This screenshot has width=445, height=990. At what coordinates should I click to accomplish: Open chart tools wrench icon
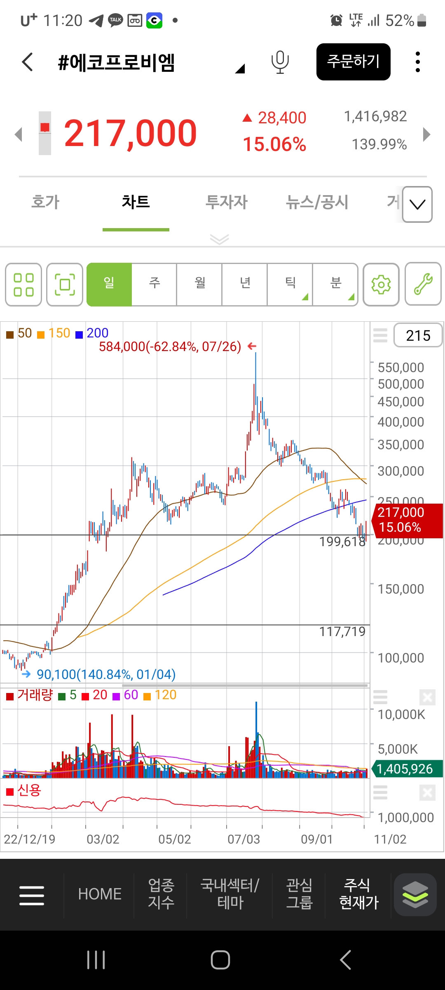click(423, 285)
